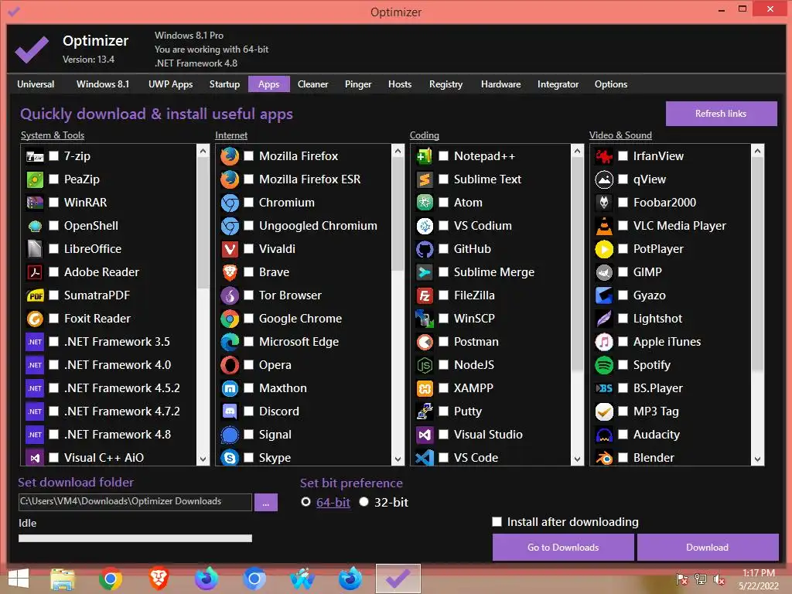
Task: Click the VLC Media Player cone icon
Action: point(604,226)
